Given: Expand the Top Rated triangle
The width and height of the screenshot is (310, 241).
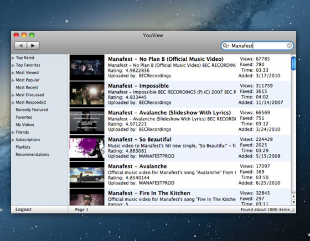Looking at the screenshot, I should tap(13, 58).
